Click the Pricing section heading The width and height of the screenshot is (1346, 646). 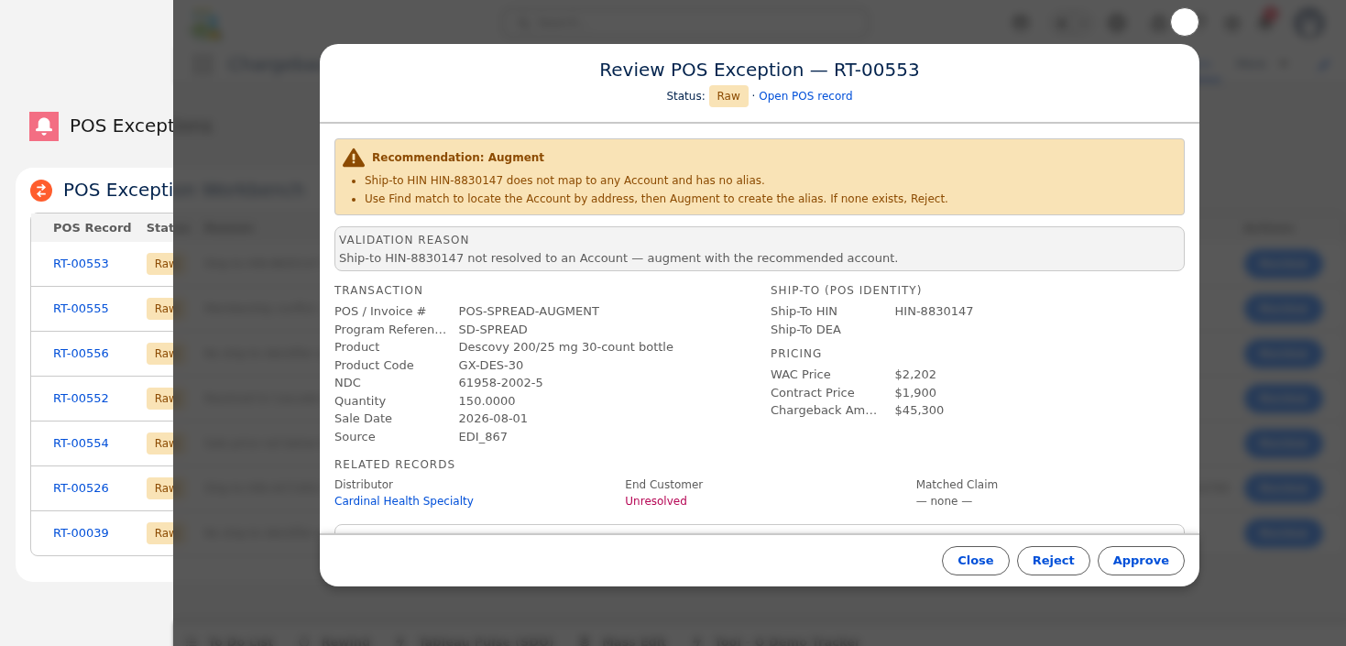click(x=796, y=354)
